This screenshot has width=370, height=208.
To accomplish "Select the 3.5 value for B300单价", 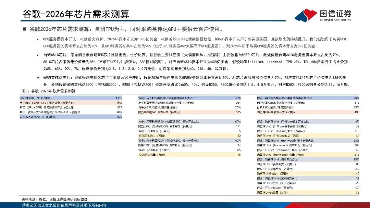I will (x=238, y=131).
